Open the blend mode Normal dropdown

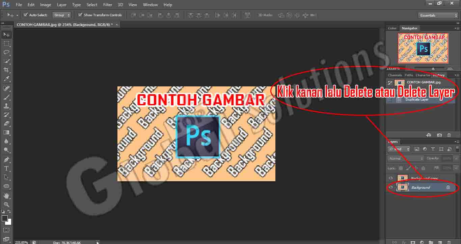click(406, 158)
